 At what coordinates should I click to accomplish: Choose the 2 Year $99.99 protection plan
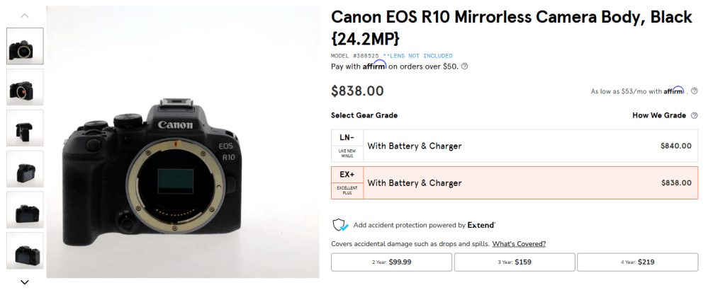click(x=391, y=262)
